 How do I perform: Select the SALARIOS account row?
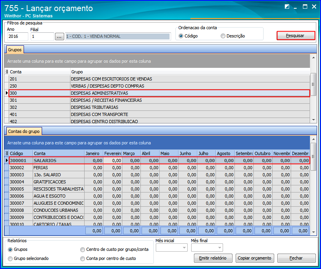[x=159, y=161]
